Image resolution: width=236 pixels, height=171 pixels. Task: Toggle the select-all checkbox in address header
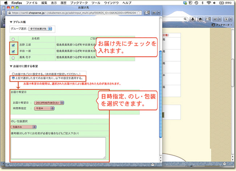[x=13, y=39]
